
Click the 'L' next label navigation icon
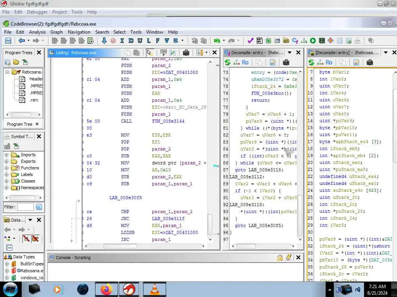pos(148,40)
